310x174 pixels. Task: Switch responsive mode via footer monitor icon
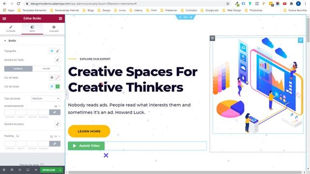pyautogui.click(x=28, y=170)
